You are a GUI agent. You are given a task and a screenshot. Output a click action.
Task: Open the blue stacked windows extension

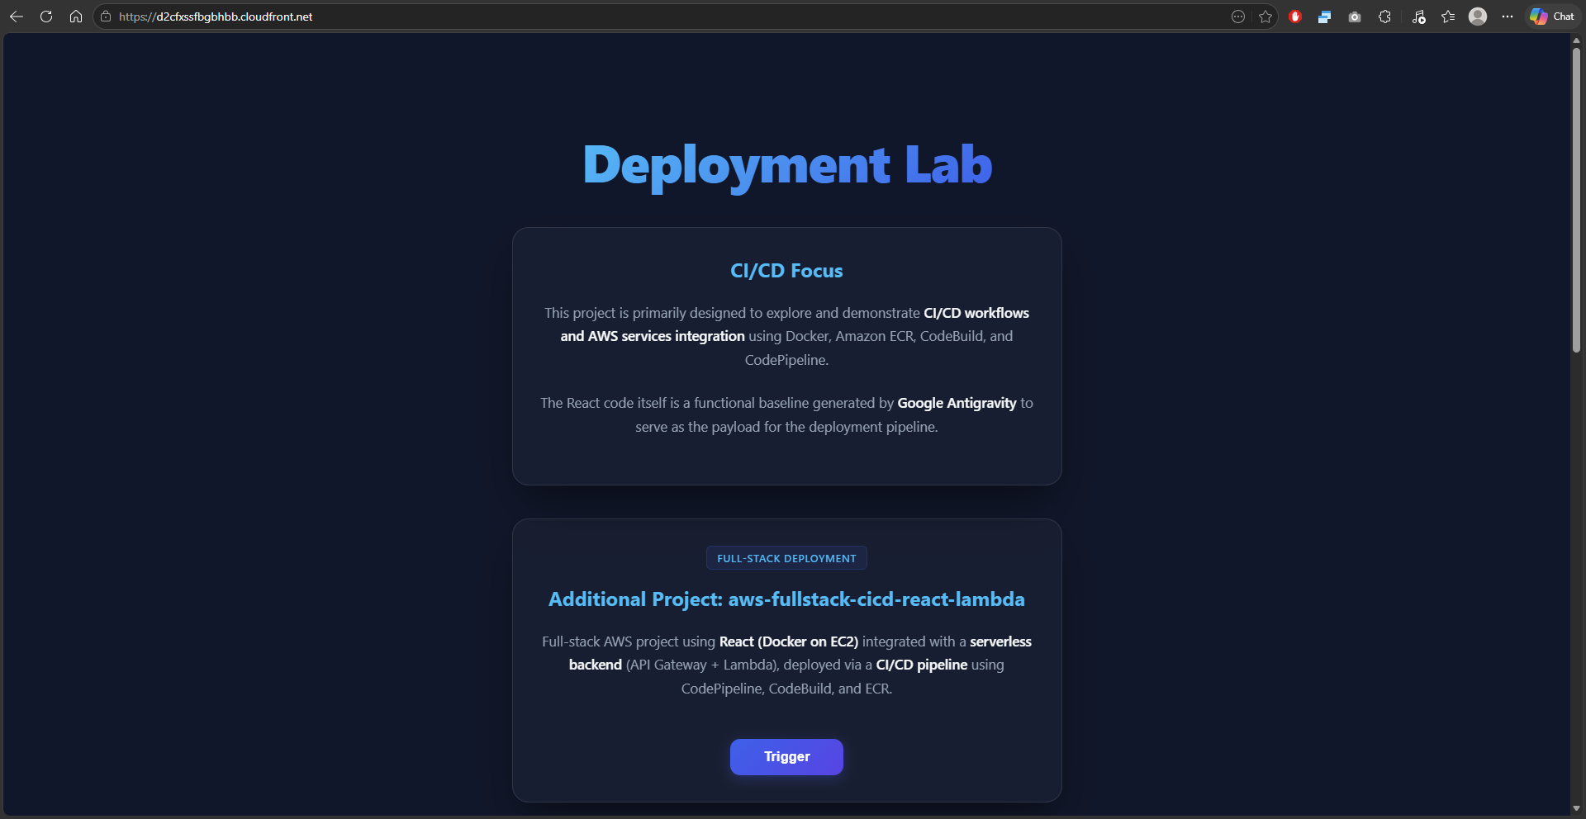coord(1324,17)
